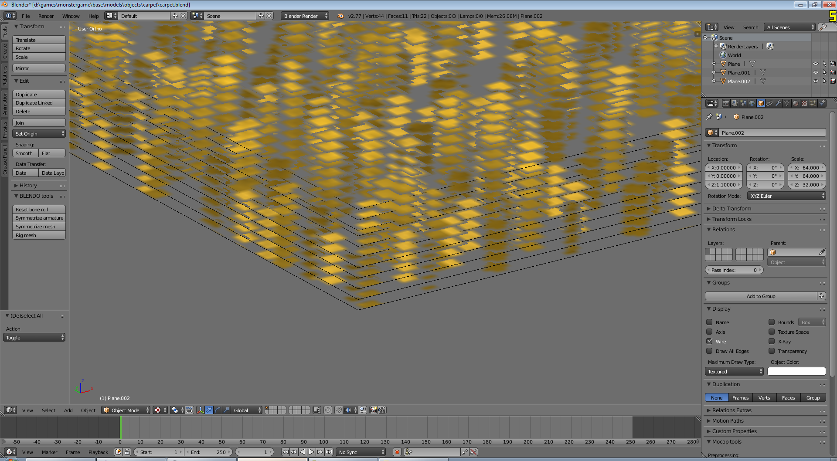Enable the X-Ray checkbox
This screenshot has width=837, height=461.
click(772, 341)
